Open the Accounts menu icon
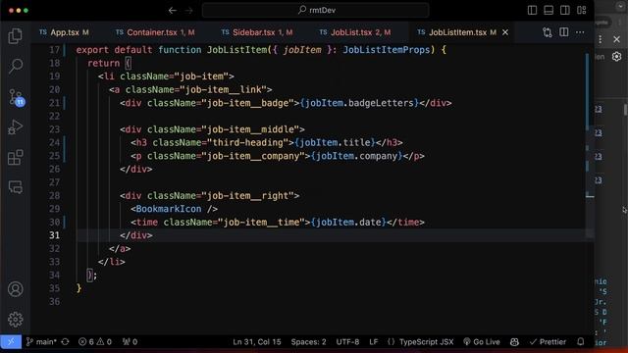 coord(16,289)
